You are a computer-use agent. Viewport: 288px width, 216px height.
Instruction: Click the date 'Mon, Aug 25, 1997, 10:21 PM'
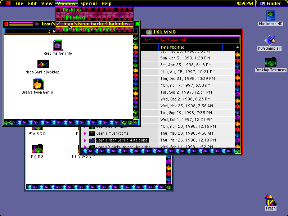pos(188,72)
